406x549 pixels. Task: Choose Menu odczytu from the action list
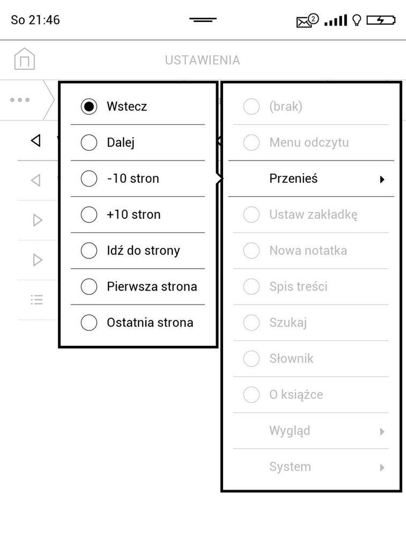pyautogui.click(x=311, y=143)
